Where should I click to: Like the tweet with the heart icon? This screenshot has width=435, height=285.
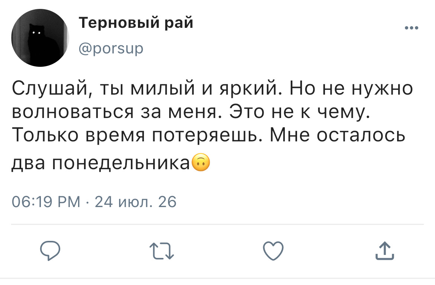tap(273, 250)
